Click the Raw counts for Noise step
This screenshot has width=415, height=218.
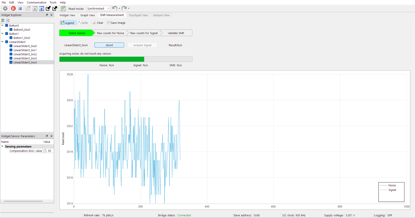[x=110, y=33]
